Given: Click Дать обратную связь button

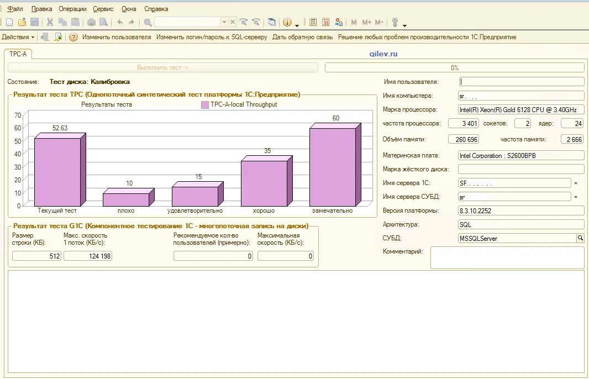Looking at the screenshot, I should tap(302, 37).
